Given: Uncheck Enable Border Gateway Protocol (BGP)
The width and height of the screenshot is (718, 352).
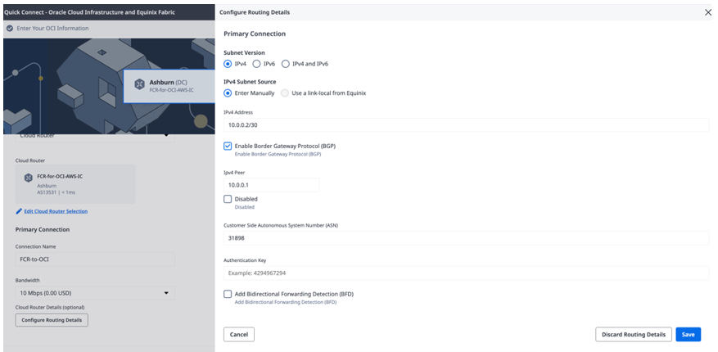Looking at the screenshot, I should pos(228,146).
